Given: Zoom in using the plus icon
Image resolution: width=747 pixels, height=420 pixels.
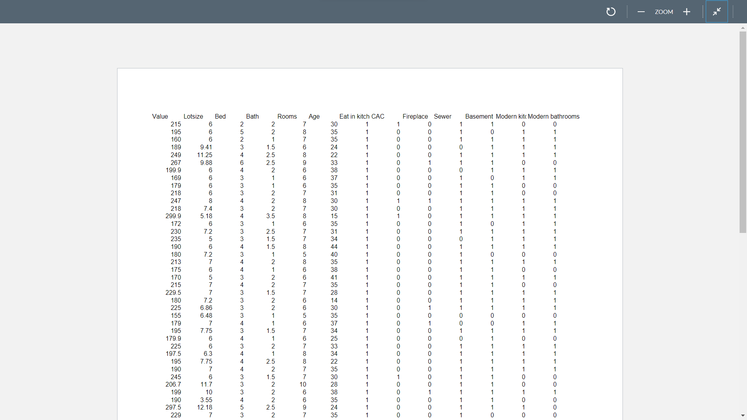Looking at the screenshot, I should pos(686,12).
